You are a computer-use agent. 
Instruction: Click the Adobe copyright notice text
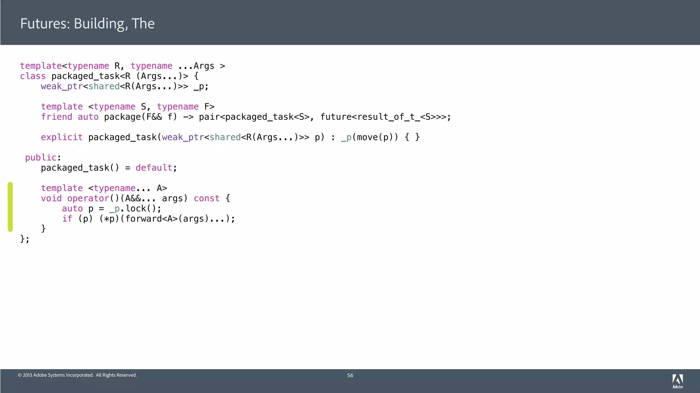77,375
